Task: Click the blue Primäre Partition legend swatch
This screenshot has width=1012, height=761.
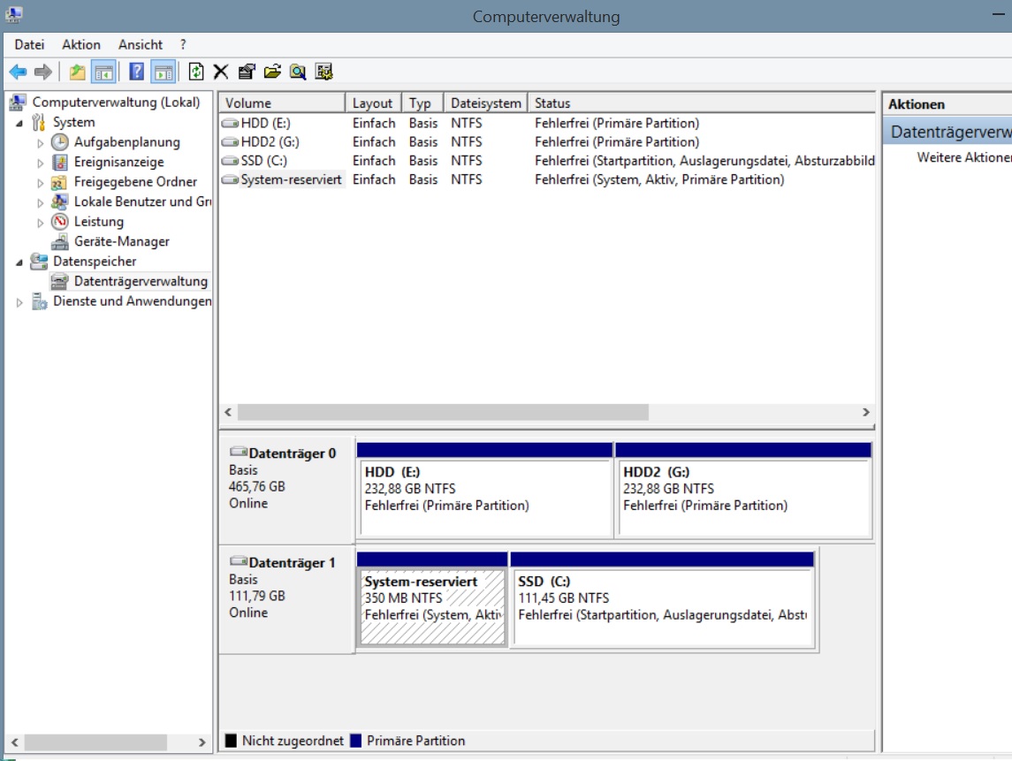Action: coord(355,741)
